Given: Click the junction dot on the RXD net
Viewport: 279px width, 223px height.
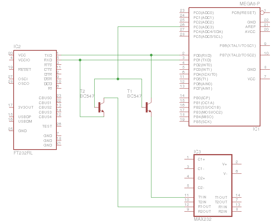Looking at the screenshot, I should click(x=80, y=60).
